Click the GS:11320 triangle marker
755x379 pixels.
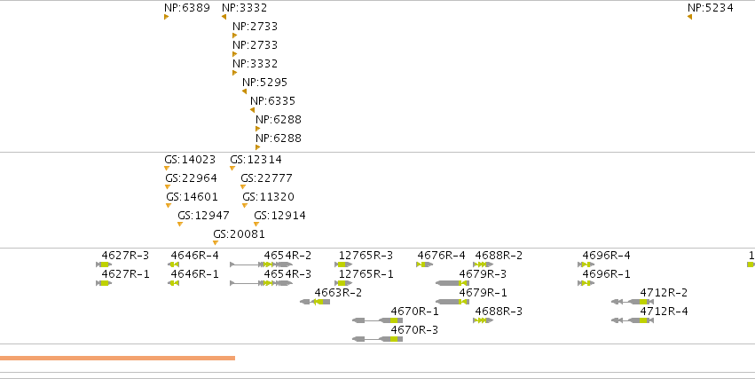point(245,206)
